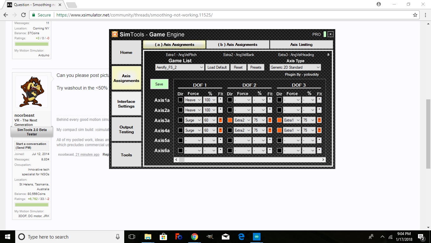Open the Game List dropdown Aerofly_FS_2

(180, 67)
